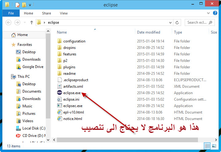Open the View ribbon tab
The width and height of the screenshot is (221, 152).
click(x=64, y=13)
